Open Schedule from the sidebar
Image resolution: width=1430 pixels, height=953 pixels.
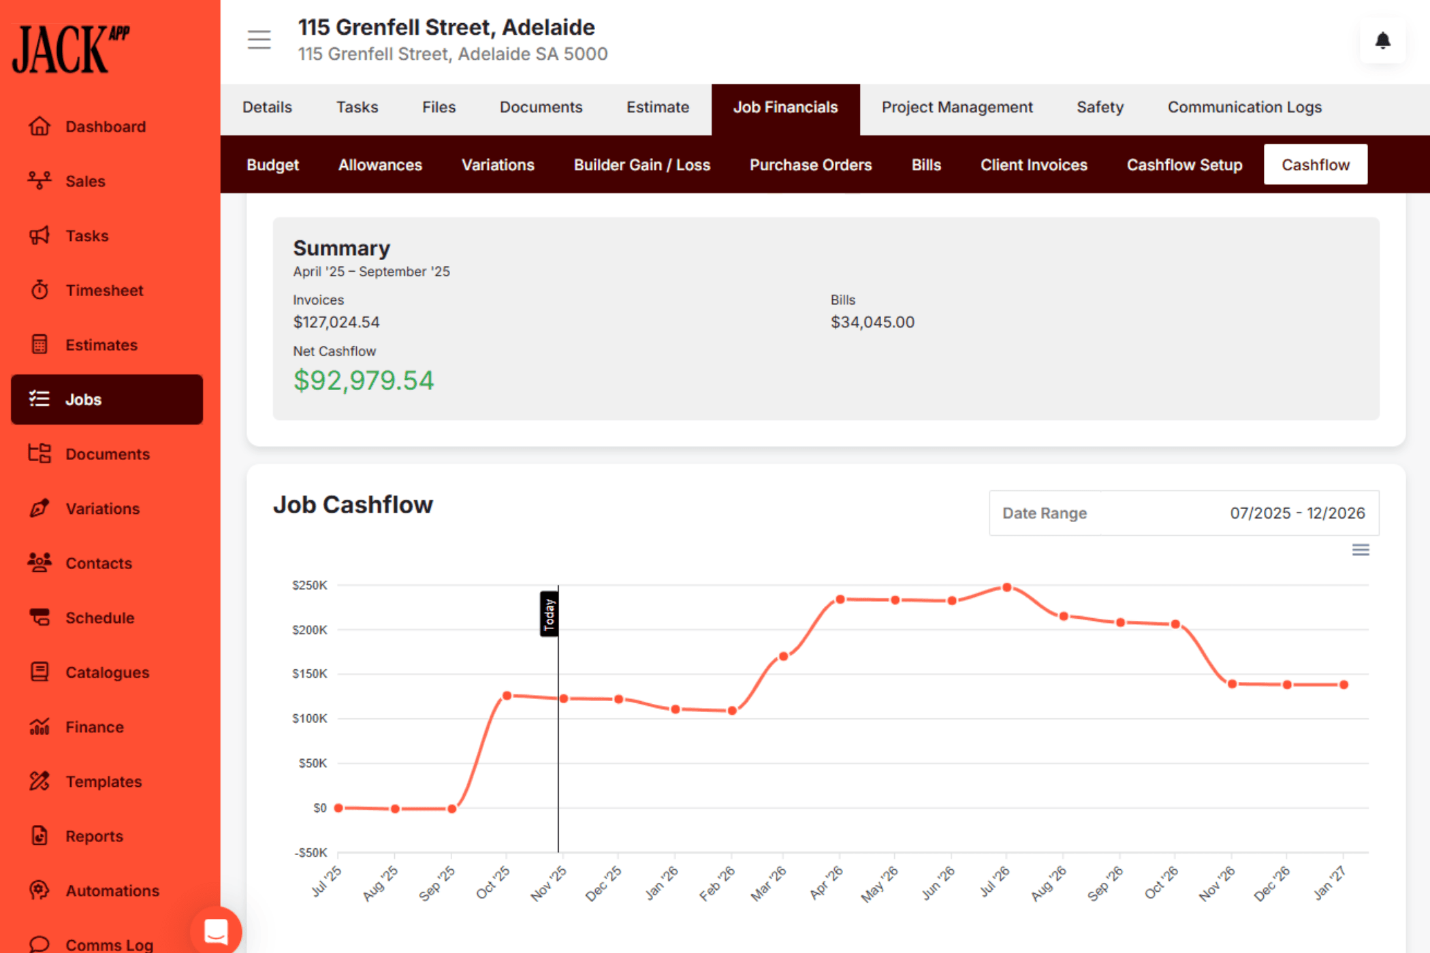99,618
